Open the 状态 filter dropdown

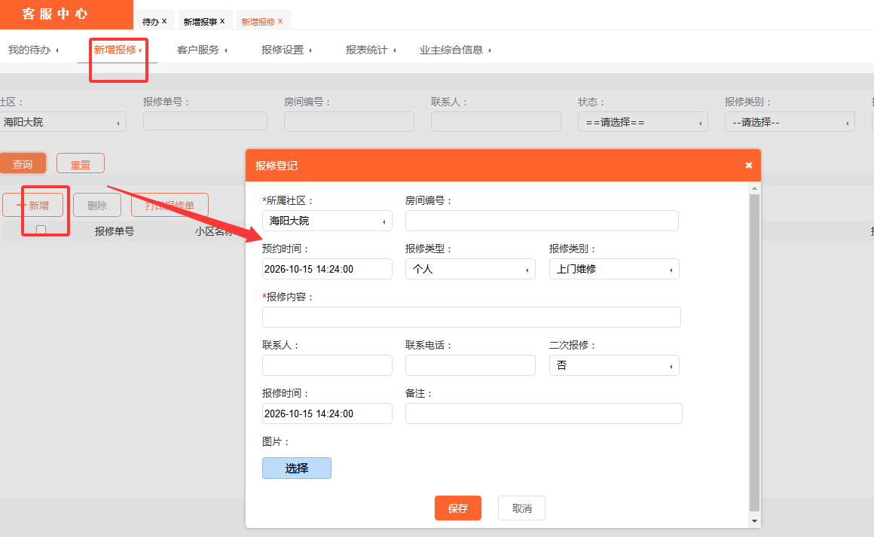click(643, 122)
